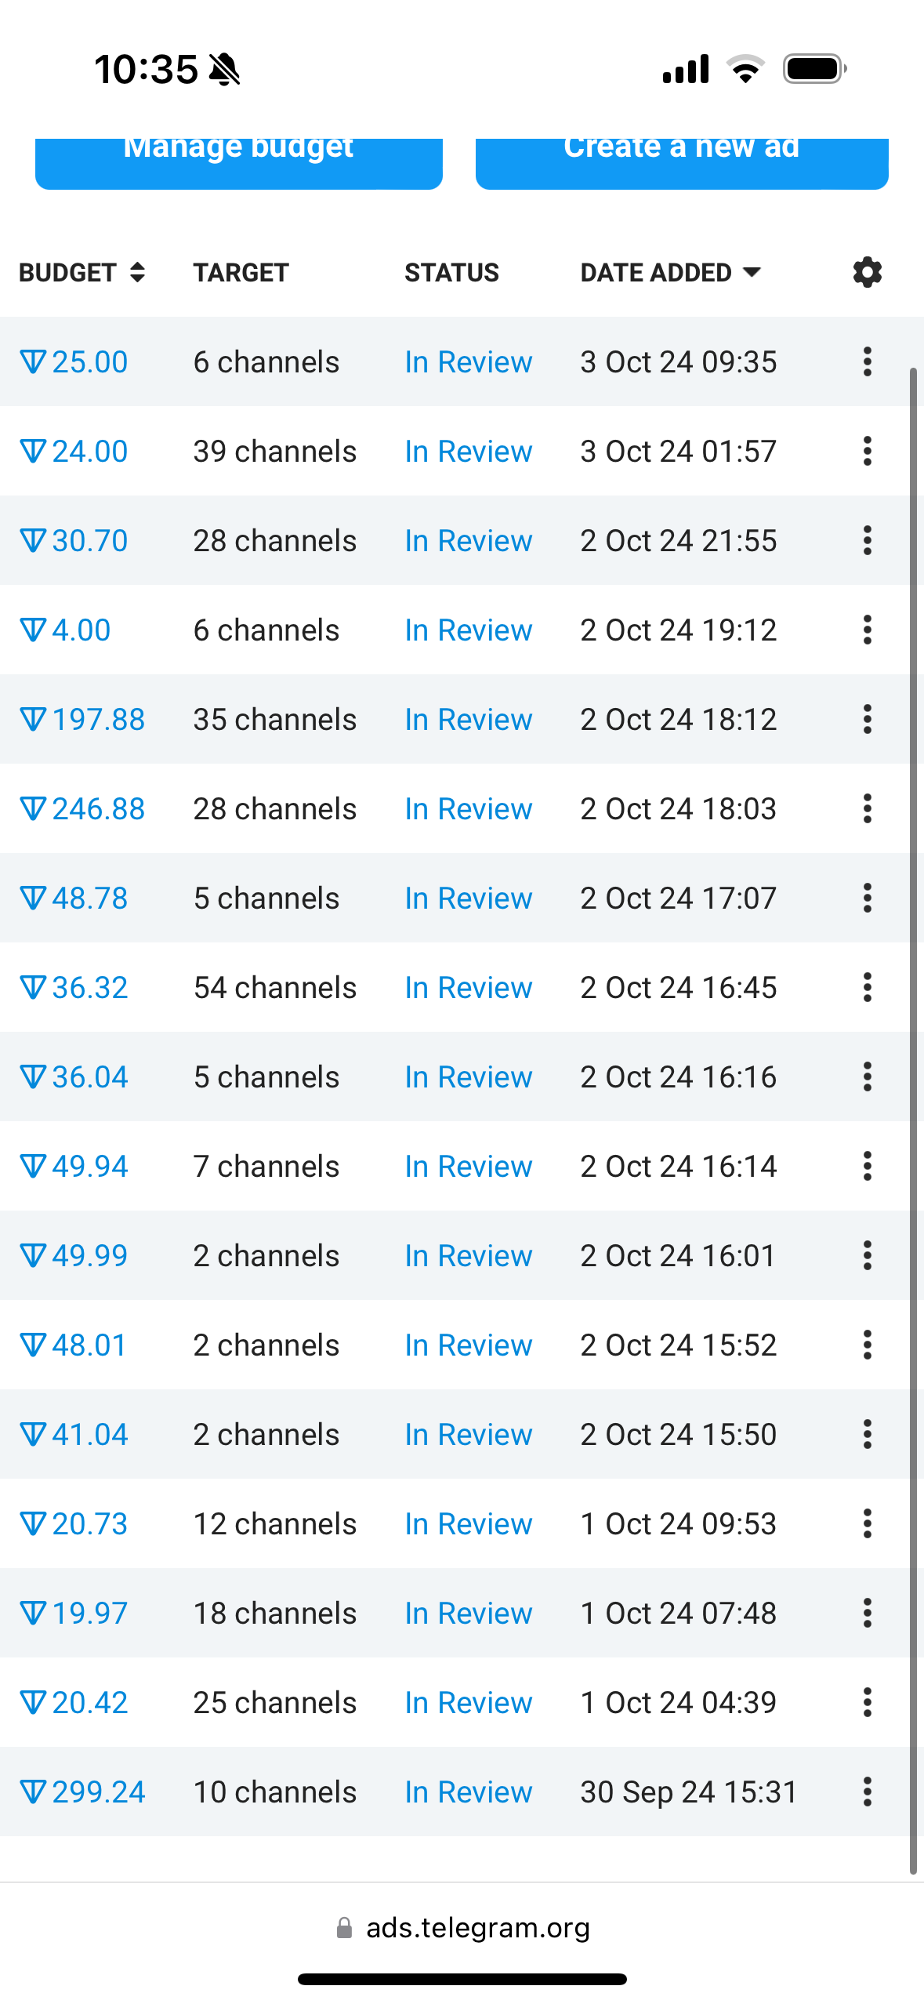Open three-dot menu for 197.88 budget ad
Screen dimensions: 924x2004
click(867, 719)
